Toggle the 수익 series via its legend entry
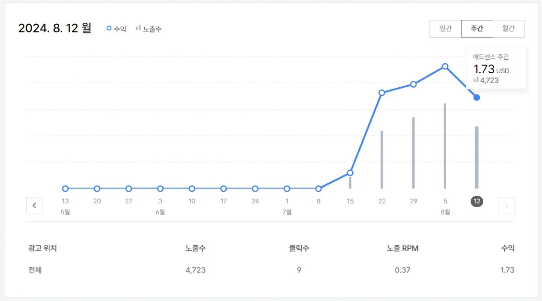542x301 pixels. coord(116,28)
